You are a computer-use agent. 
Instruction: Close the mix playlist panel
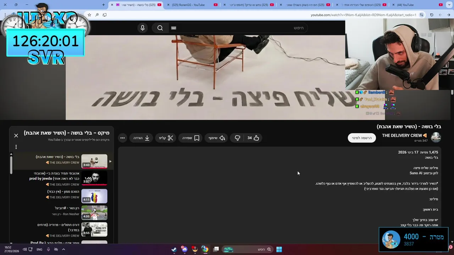[16, 135]
